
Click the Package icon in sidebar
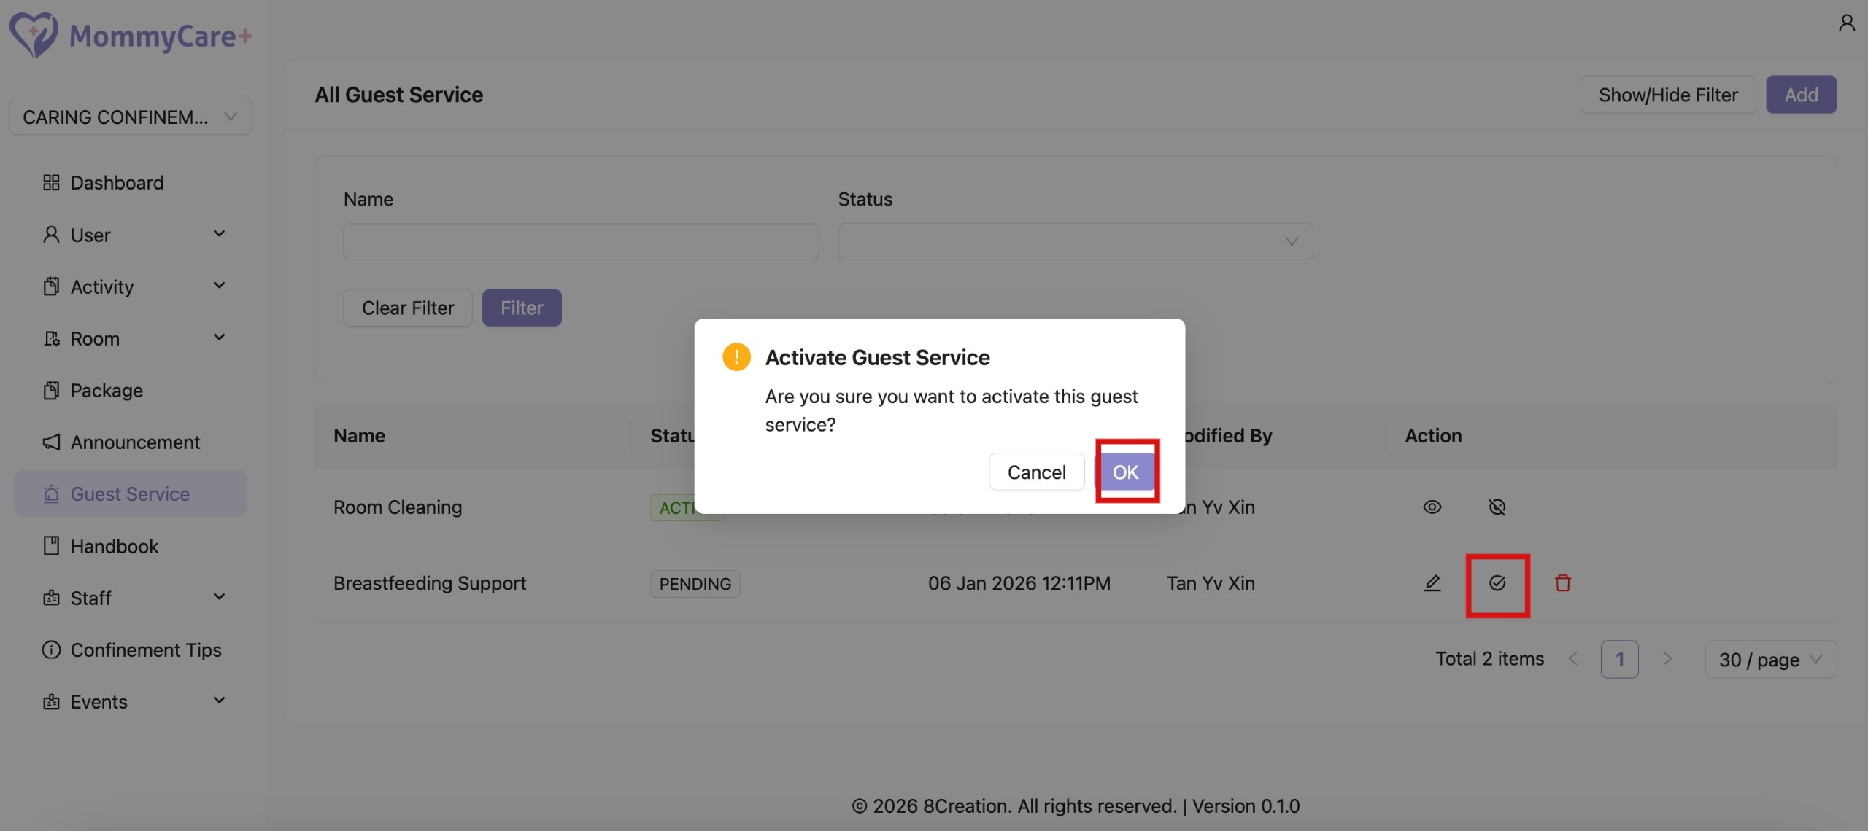tap(50, 390)
